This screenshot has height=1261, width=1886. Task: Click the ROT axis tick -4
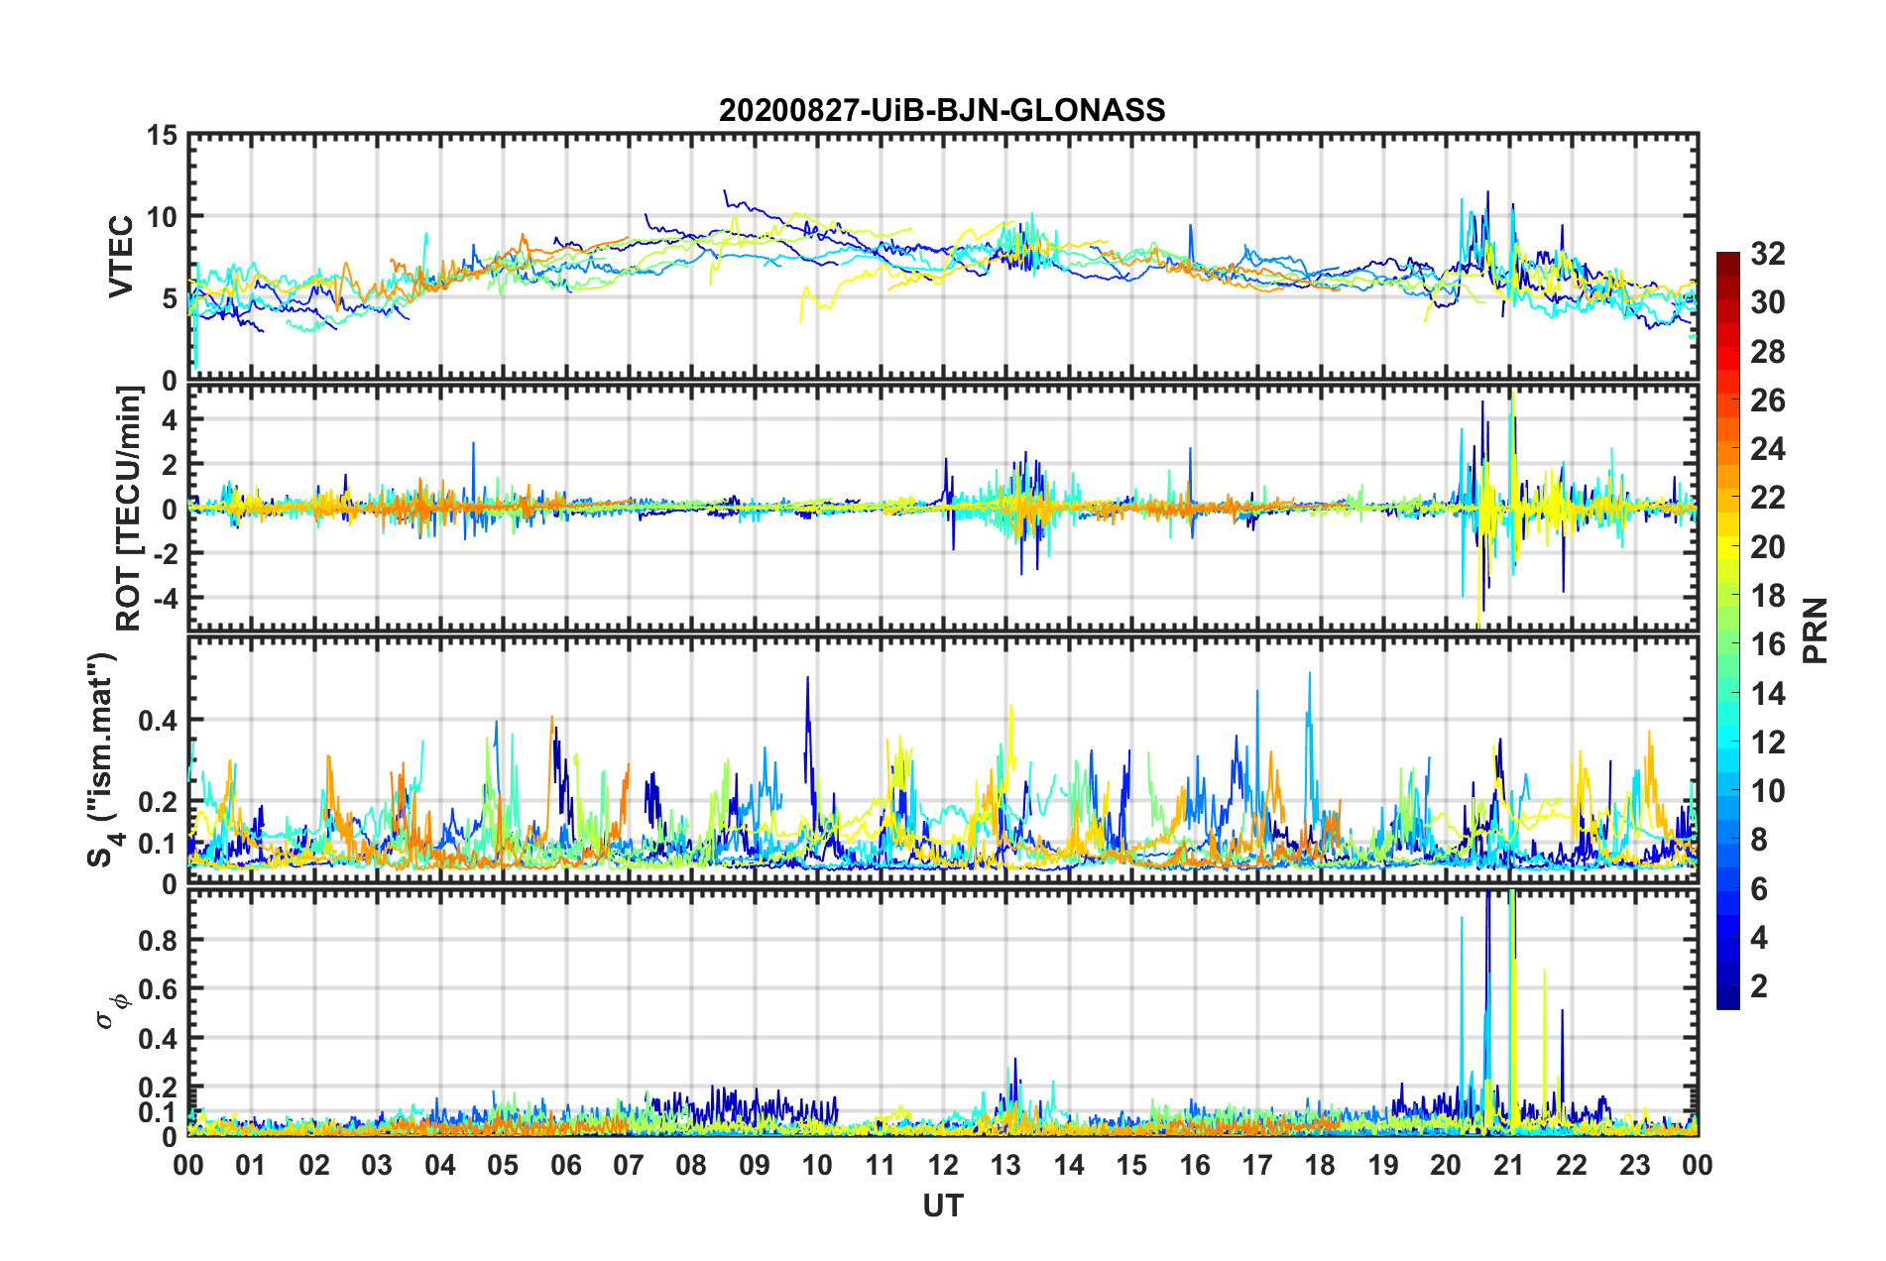coord(165,598)
